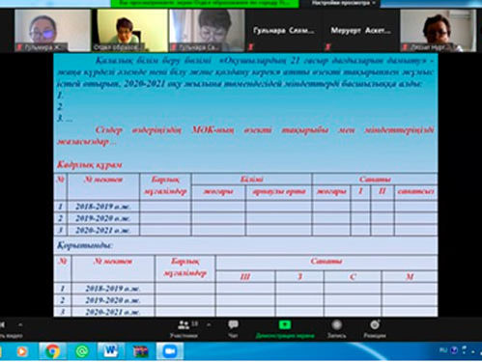Switch to Zoom app in taskbar
482x362 pixels.
point(170,351)
